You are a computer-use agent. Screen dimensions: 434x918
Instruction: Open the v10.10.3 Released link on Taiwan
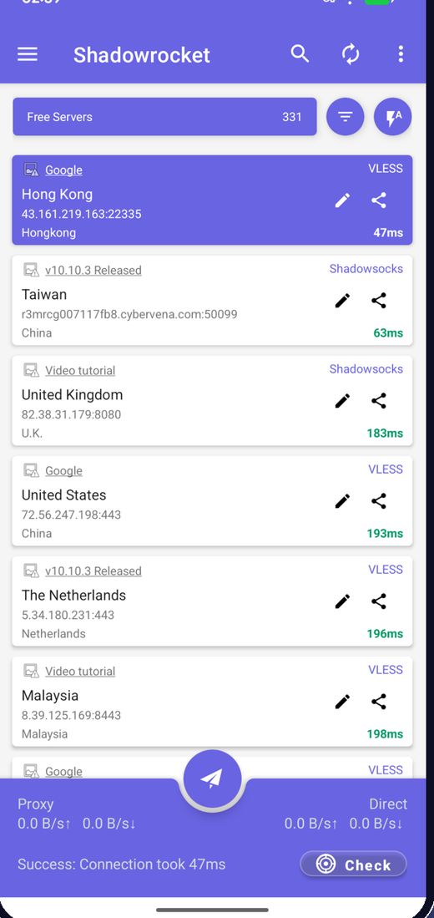(93, 271)
